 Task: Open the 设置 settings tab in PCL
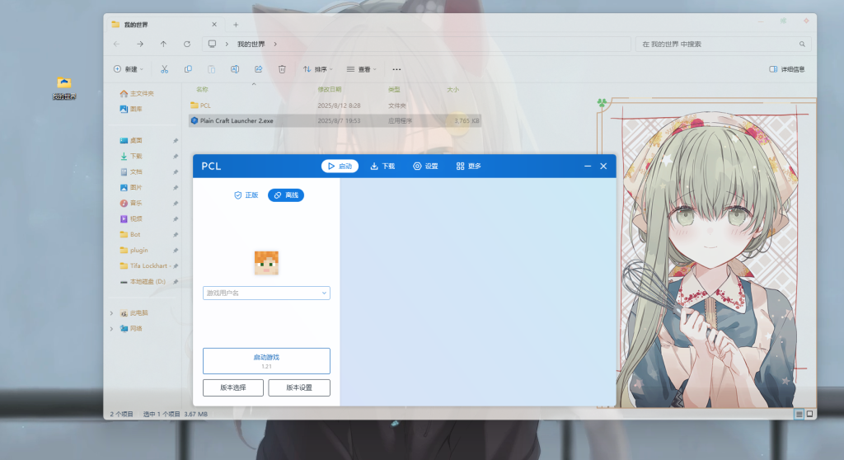[x=425, y=167]
